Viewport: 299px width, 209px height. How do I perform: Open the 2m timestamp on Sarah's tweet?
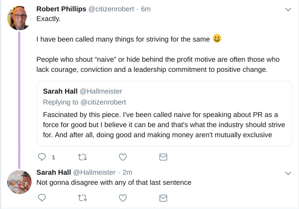click(x=127, y=172)
